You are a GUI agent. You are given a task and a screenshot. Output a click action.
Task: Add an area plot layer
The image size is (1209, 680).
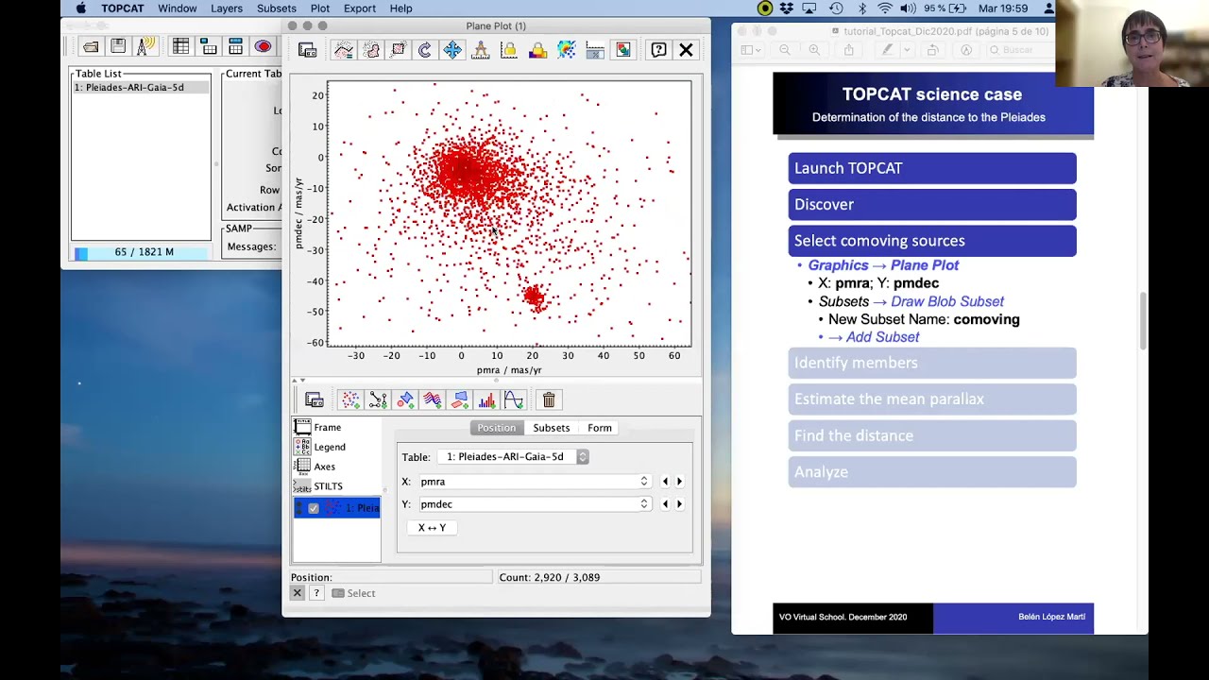(459, 400)
